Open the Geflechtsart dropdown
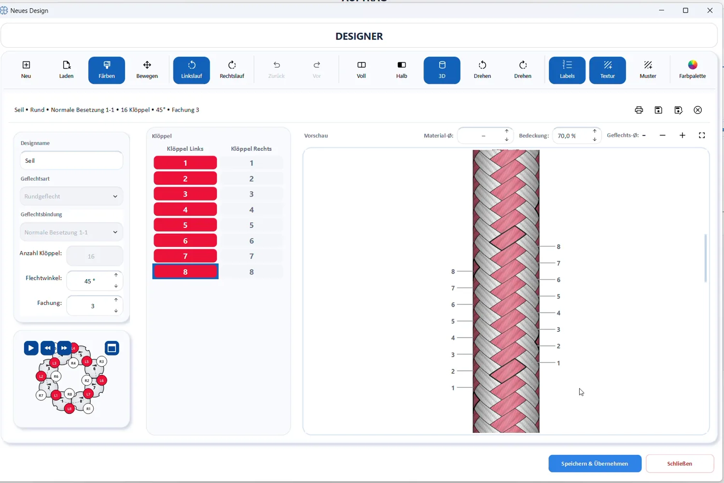Screen dimensions: 724x483 (x=71, y=196)
